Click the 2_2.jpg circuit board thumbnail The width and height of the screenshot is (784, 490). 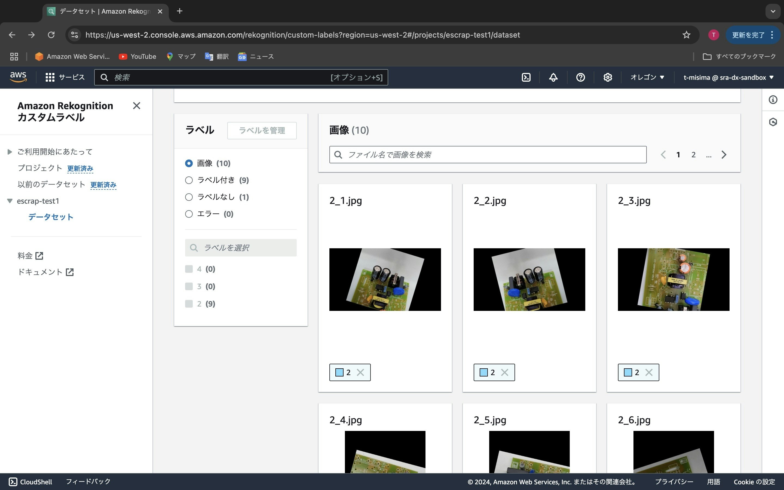click(529, 279)
